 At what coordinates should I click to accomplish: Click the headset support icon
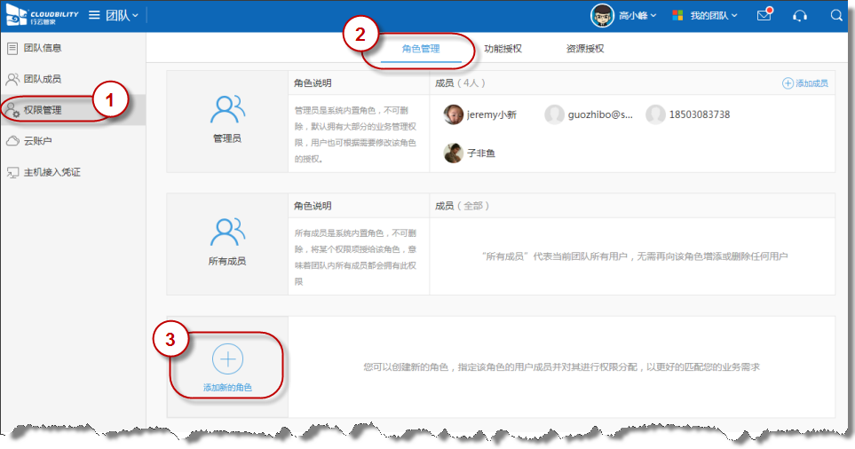[x=800, y=15]
